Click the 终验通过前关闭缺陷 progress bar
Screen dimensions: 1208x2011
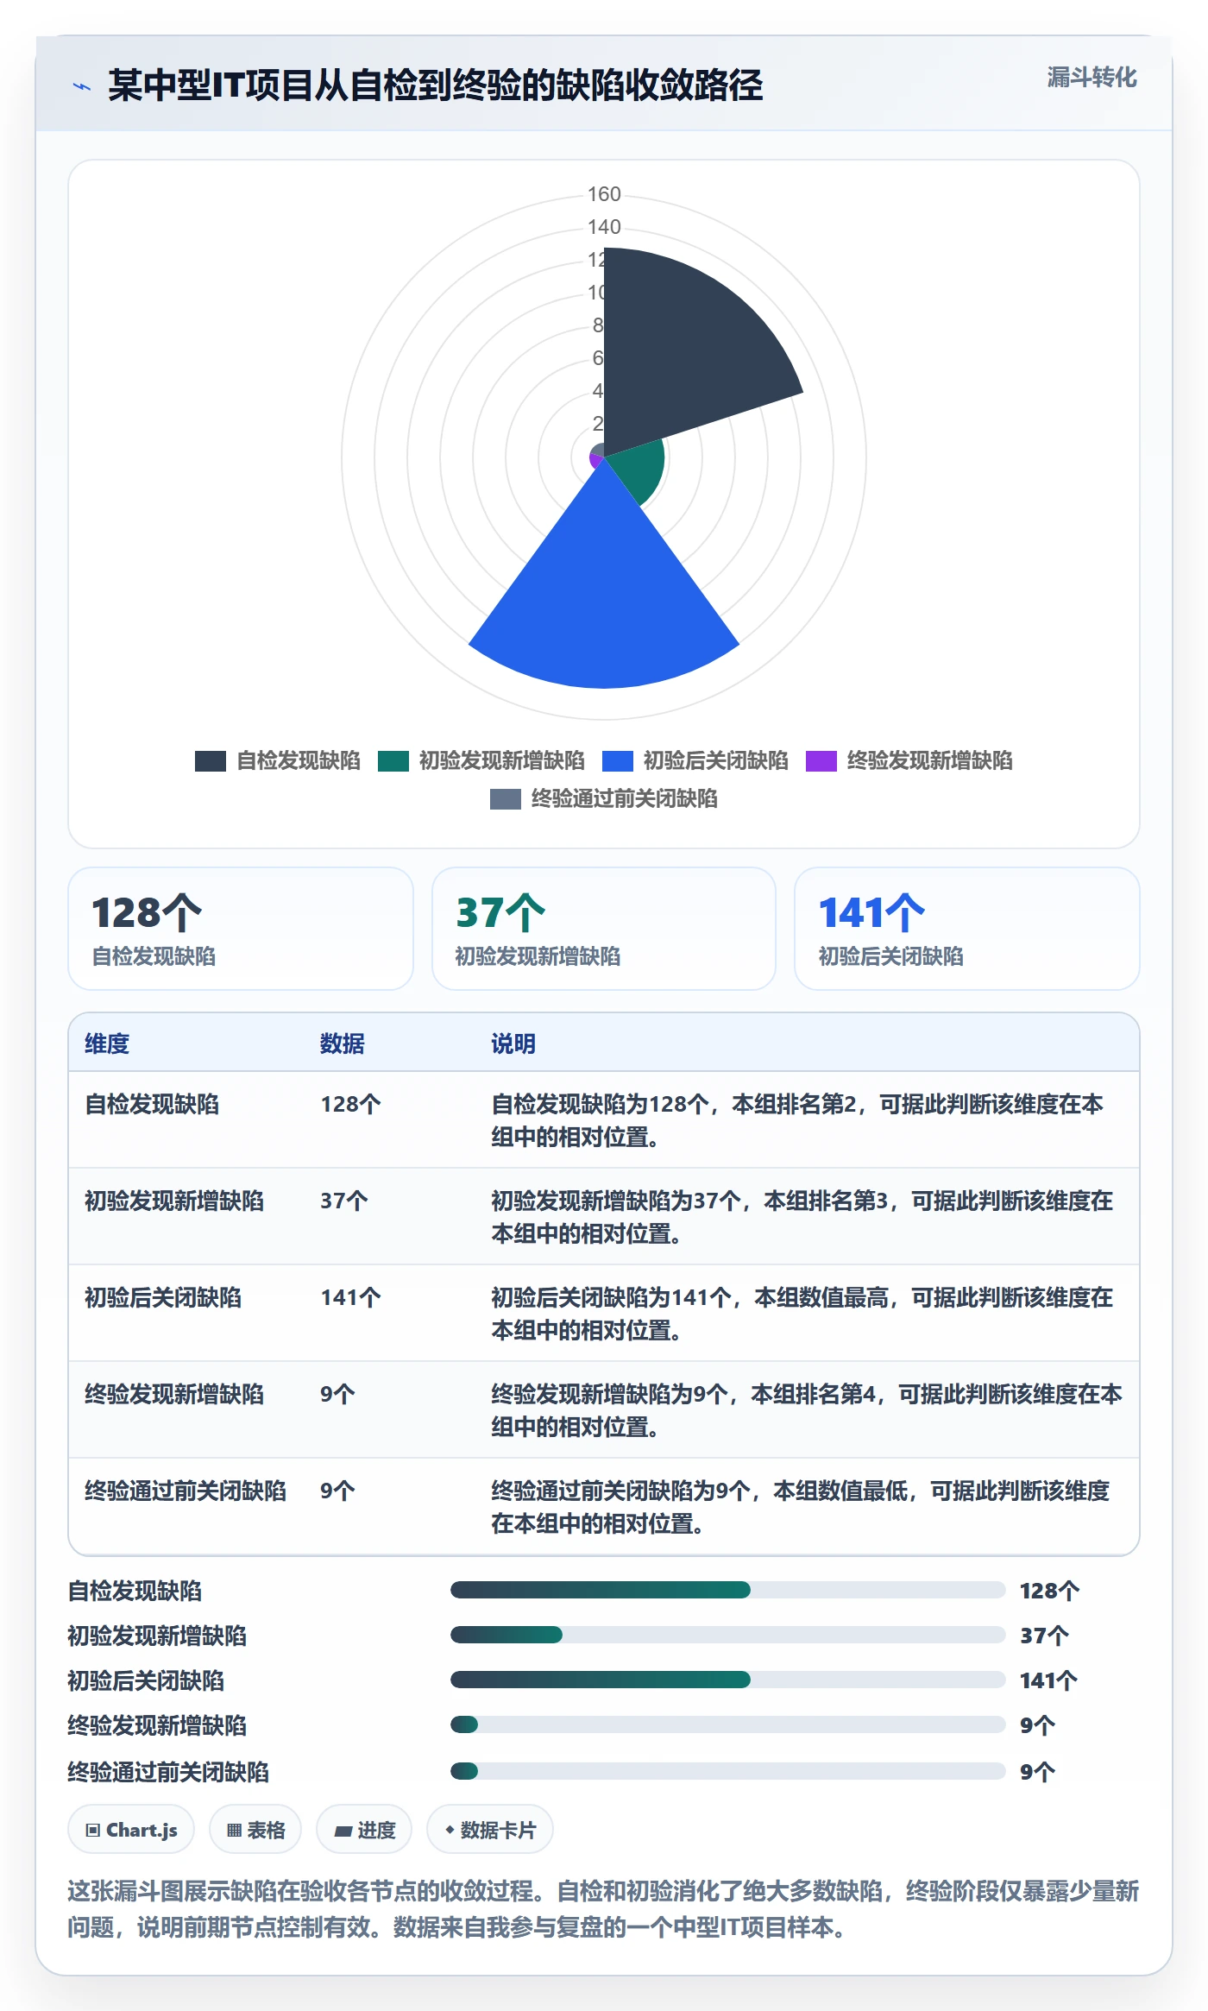click(728, 1771)
